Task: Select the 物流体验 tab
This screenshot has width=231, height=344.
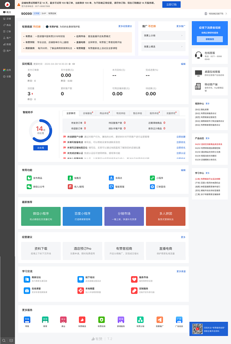Action: coord(121,113)
